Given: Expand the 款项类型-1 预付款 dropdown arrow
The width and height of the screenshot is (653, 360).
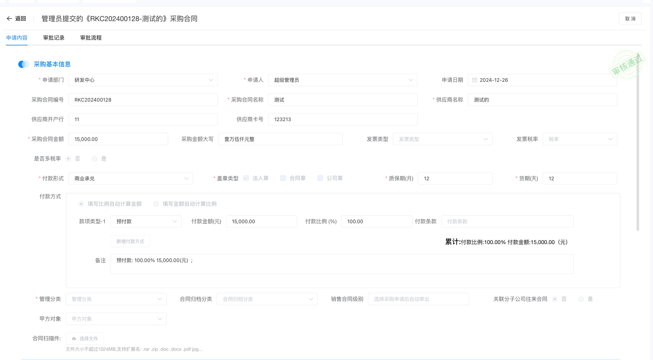Looking at the screenshot, I should click(175, 221).
